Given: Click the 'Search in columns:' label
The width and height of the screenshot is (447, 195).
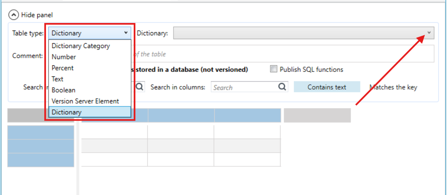Looking at the screenshot, I should (178, 87).
